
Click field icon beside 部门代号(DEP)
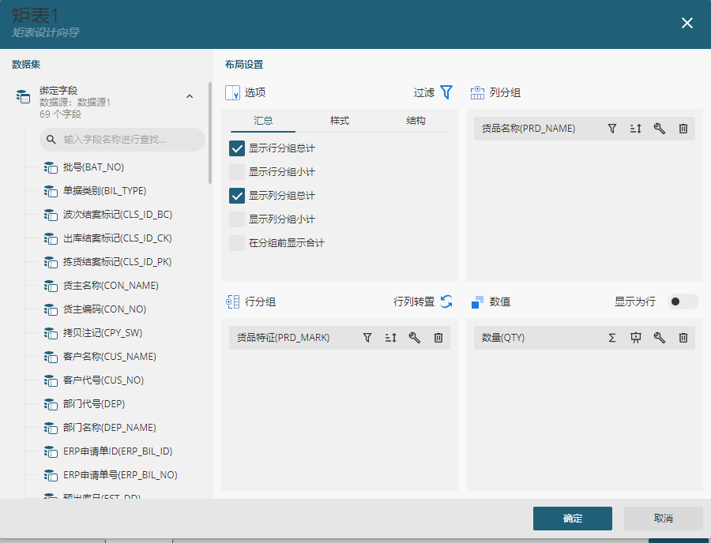pos(51,404)
